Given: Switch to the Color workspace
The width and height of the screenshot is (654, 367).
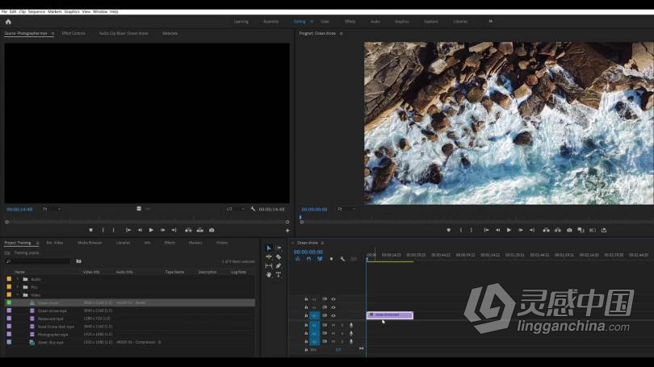Looking at the screenshot, I should (x=325, y=22).
